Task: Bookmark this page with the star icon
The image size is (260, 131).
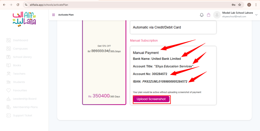Action: coord(240,5)
